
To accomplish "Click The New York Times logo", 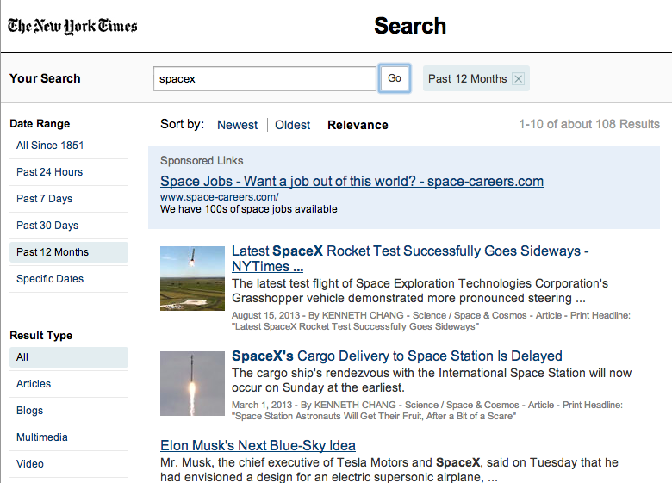I will click(72, 26).
